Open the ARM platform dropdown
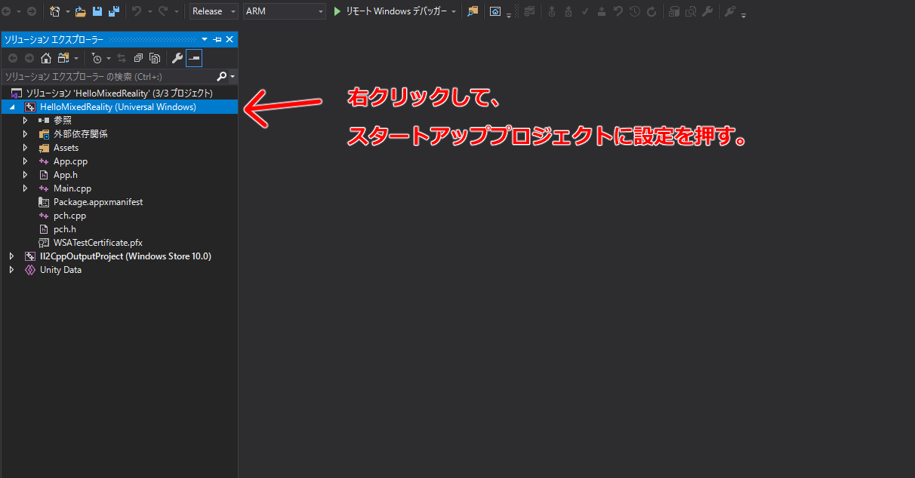915x478 pixels. tap(283, 11)
